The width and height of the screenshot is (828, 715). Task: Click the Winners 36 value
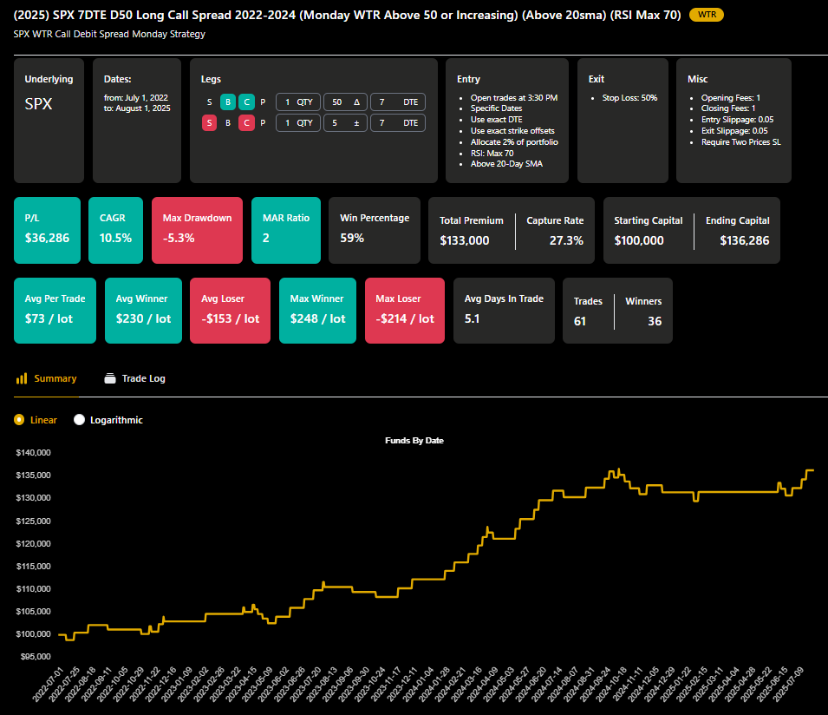tap(655, 321)
